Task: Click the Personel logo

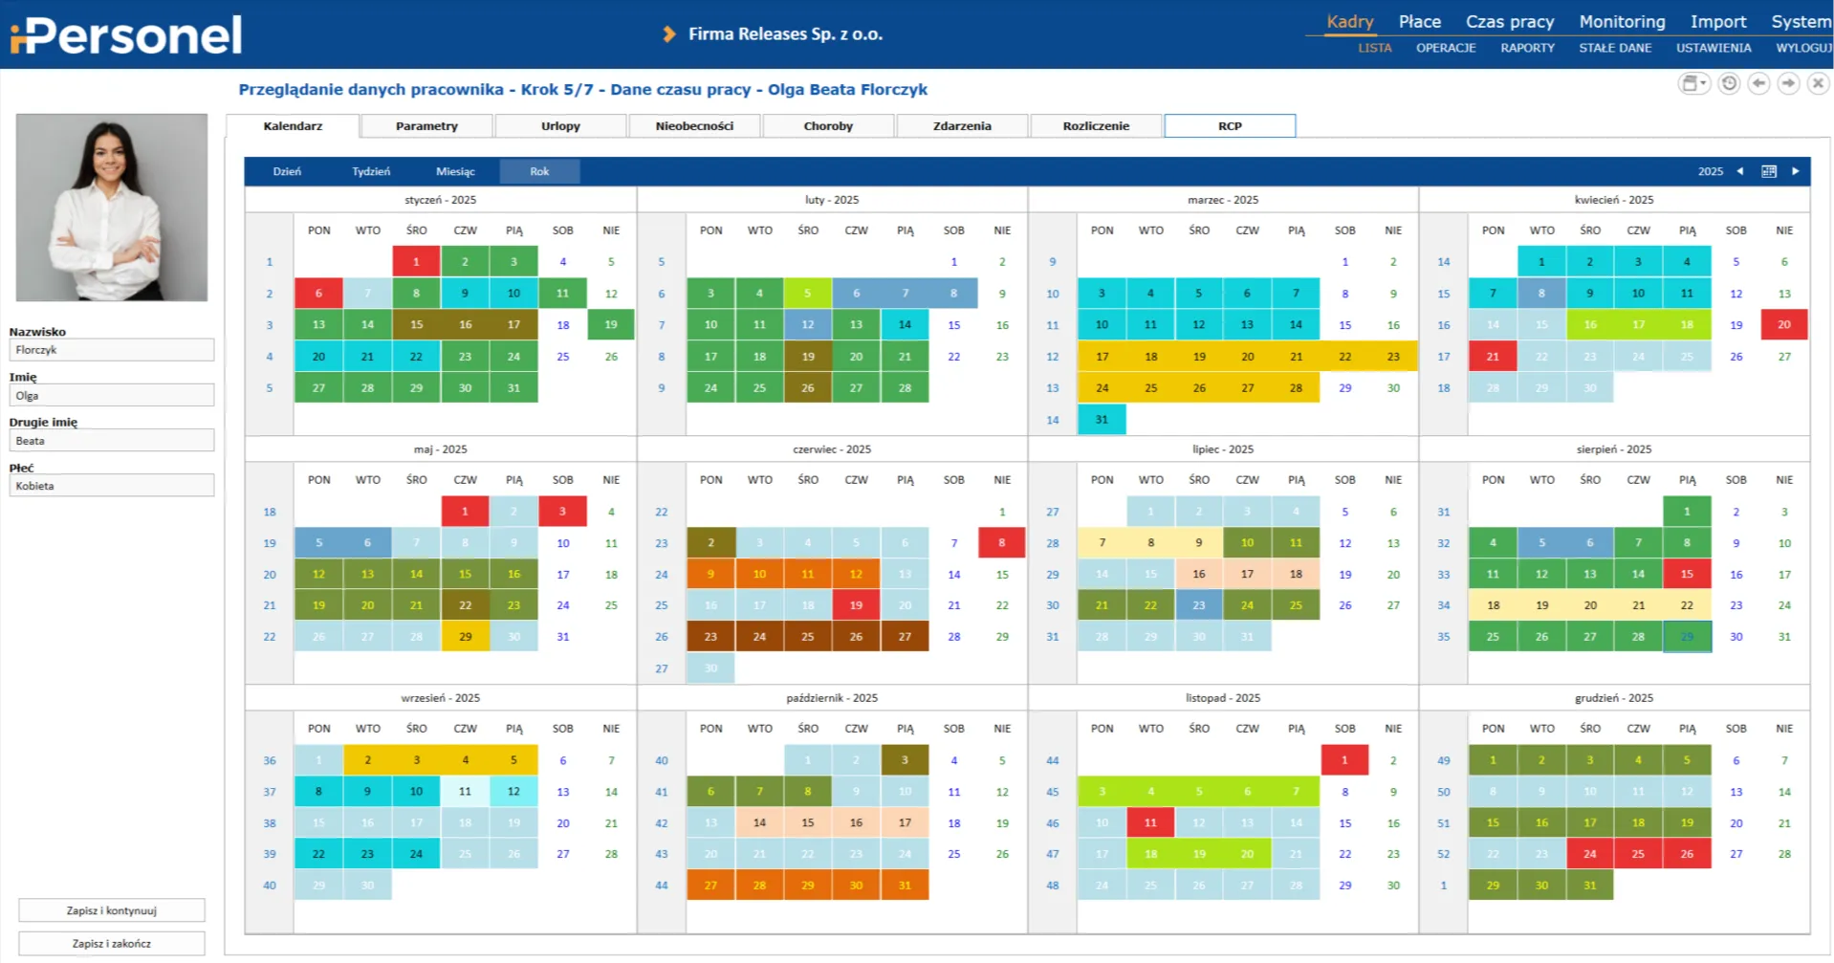Action: pos(126,35)
